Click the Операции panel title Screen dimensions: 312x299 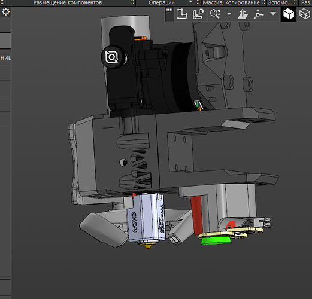click(x=162, y=2)
